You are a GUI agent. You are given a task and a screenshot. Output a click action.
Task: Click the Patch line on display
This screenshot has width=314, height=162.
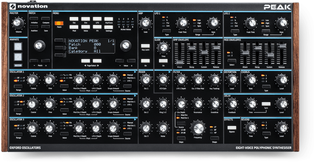point(91,44)
